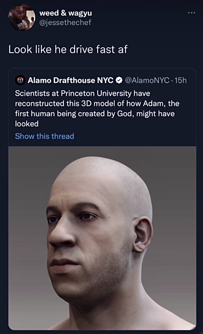Click the text 'Look like he drive fast af'

[x=67, y=50]
